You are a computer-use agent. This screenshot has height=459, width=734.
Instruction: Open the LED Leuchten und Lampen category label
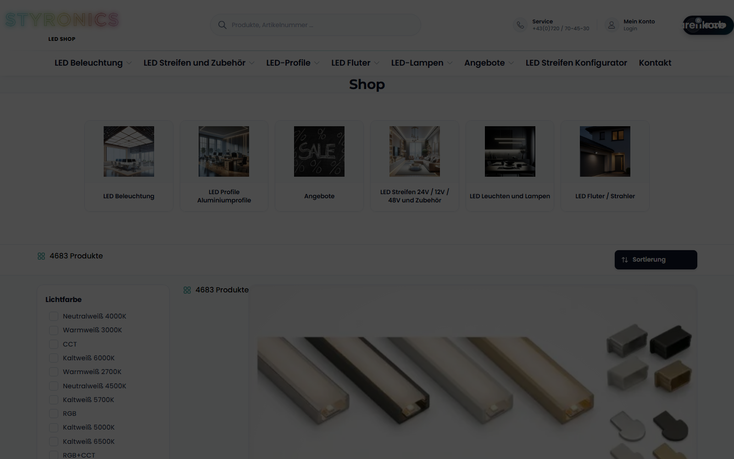point(510,196)
